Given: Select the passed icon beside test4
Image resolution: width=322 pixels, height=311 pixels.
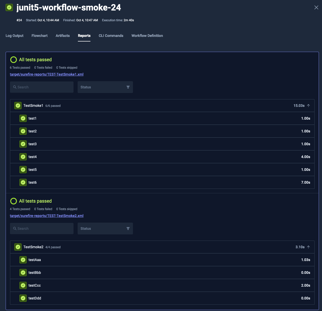Looking at the screenshot, I should [x=23, y=157].
